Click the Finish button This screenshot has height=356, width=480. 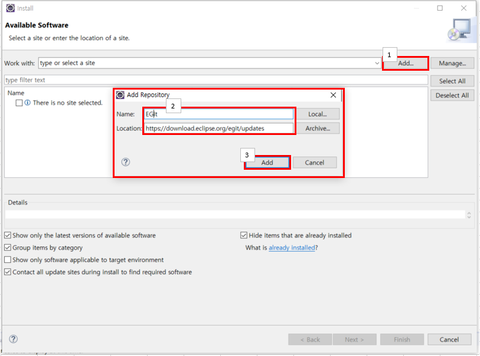pyautogui.click(x=402, y=339)
